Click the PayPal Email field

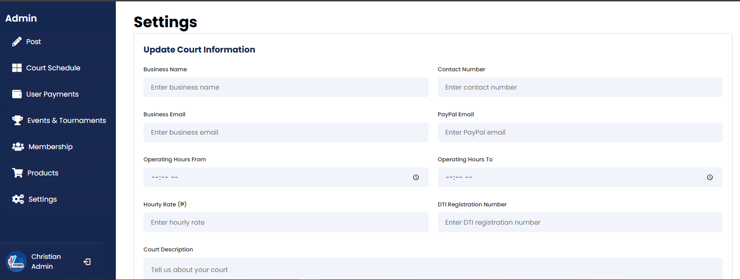point(580,132)
